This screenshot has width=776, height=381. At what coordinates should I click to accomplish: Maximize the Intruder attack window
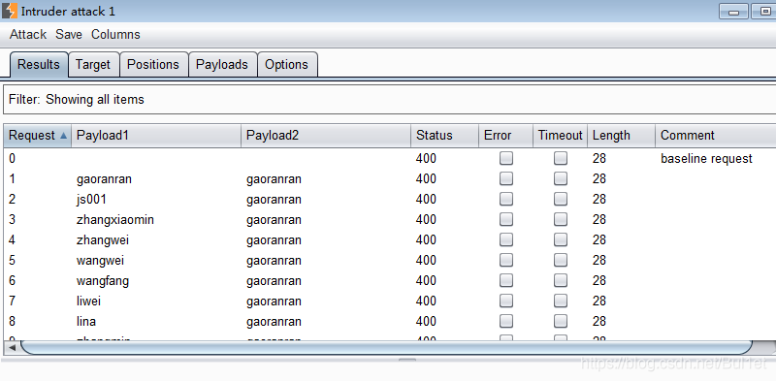click(763, 11)
